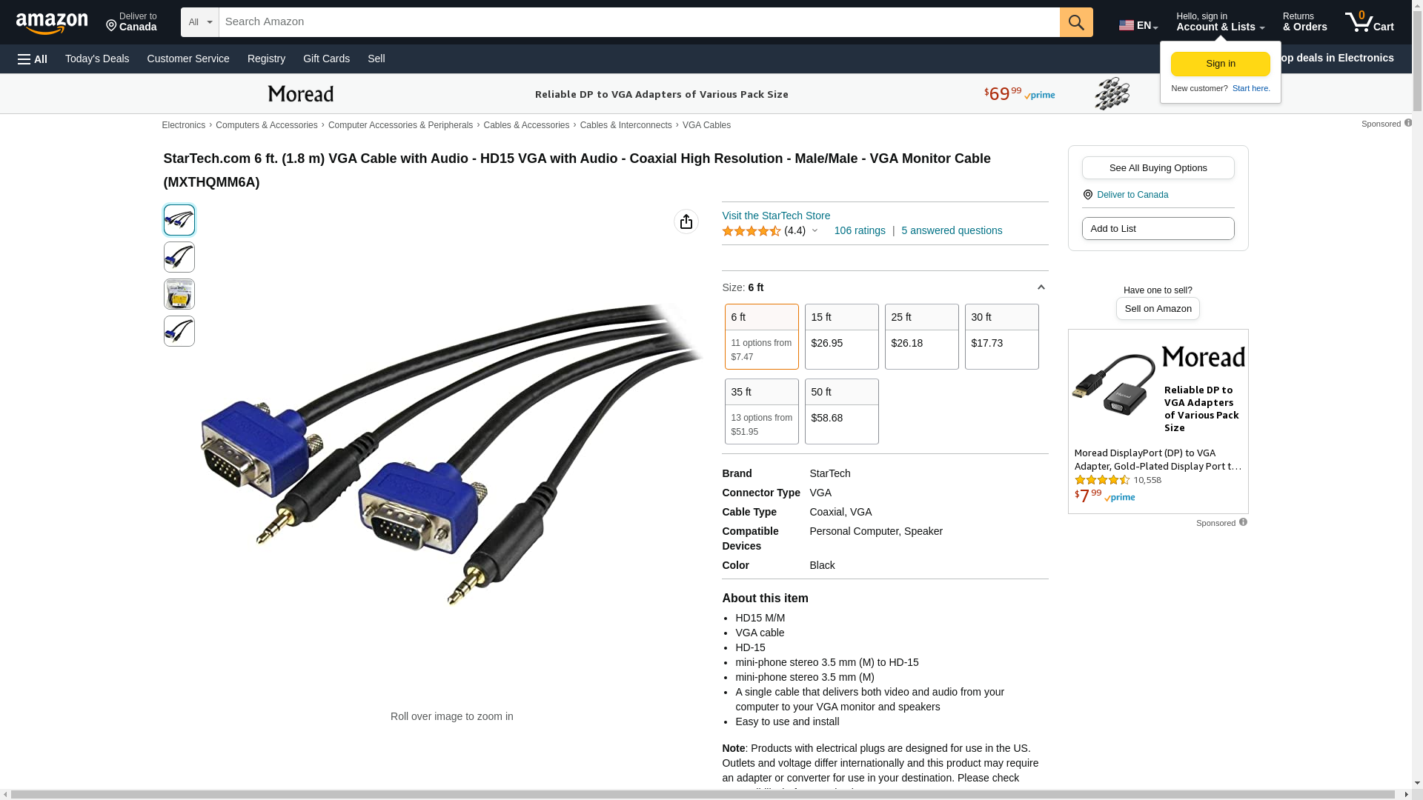Click the yellow Sign in button

(x=1221, y=64)
